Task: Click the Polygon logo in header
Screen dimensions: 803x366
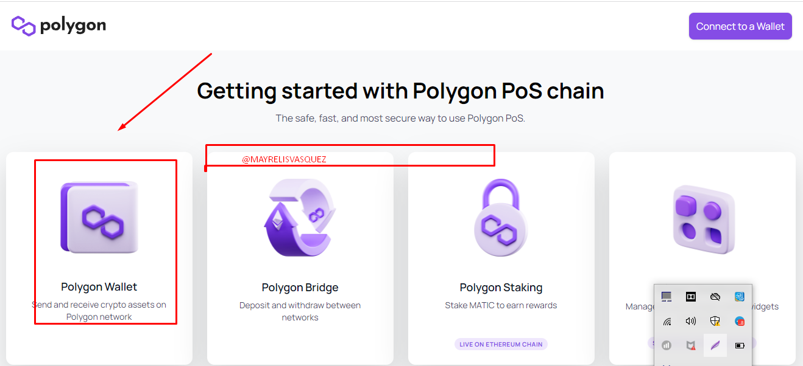Action: point(58,26)
